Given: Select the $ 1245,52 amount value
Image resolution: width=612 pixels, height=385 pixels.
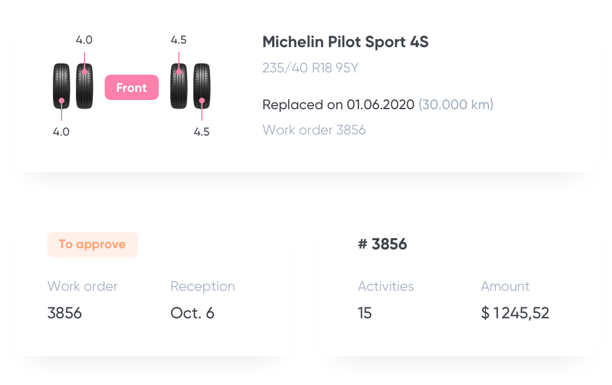Looking at the screenshot, I should pos(515,313).
